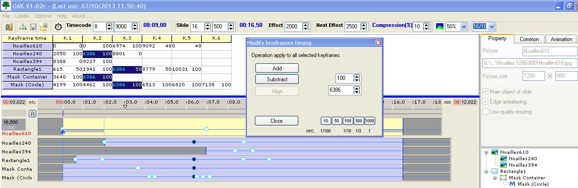Viewport: 578px width, 188px height.
Task: Toggle Main object of slide checkbox
Action: tap(486, 92)
